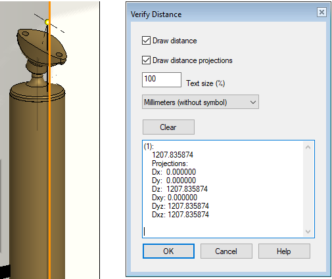Click Cancel to dismiss the dialog
The height and width of the screenshot is (279, 332).
(x=226, y=251)
